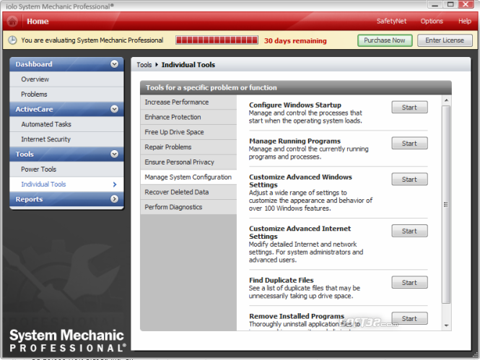The image size is (480, 360).
Task: Select the Free Up Drive Space category
Action: point(188,132)
